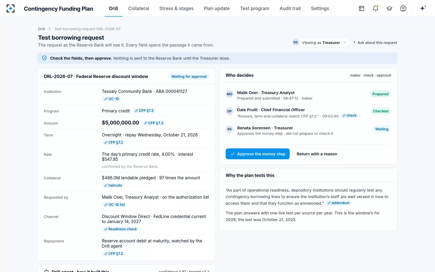
Task: Click the shield icon in the approval banner
Action: pos(44,58)
